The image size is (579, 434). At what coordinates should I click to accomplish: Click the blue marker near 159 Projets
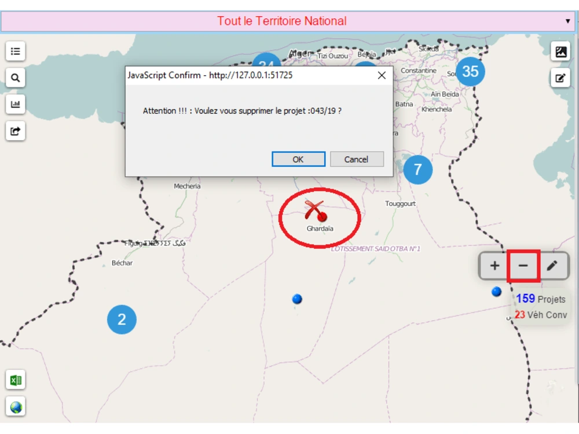coord(497,292)
